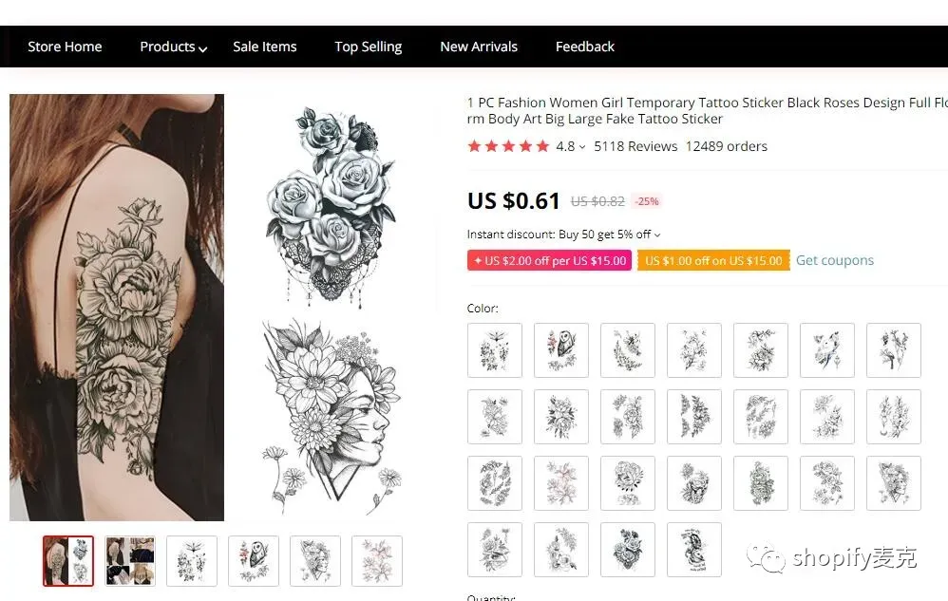Open the Feedback page
The image size is (948, 601).
pyautogui.click(x=585, y=47)
